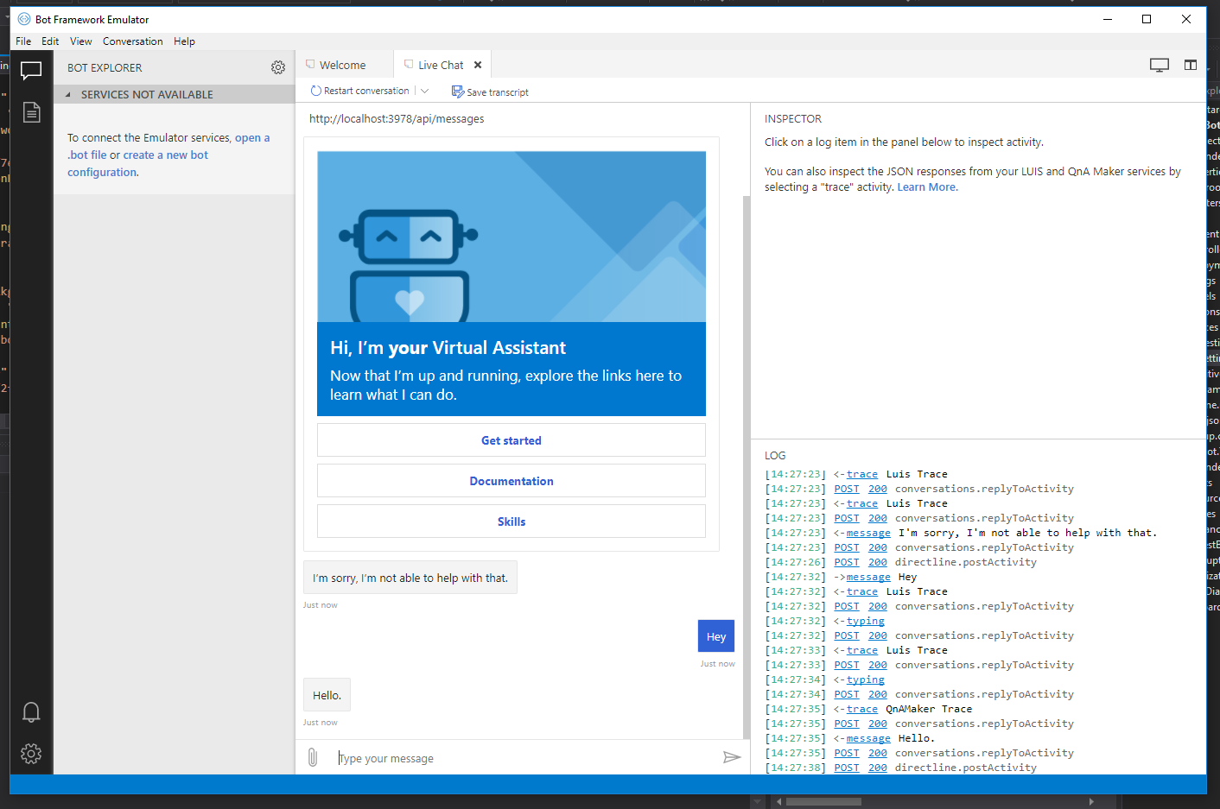
Task: Open the QnAMaker Trace log entry
Action: (x=862, y=709)
